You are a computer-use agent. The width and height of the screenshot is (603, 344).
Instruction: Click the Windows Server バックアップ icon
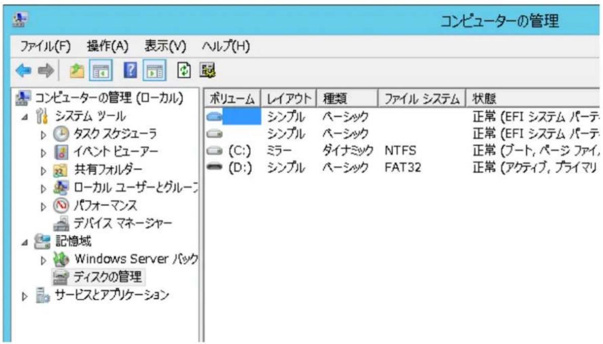click(61, 259)
